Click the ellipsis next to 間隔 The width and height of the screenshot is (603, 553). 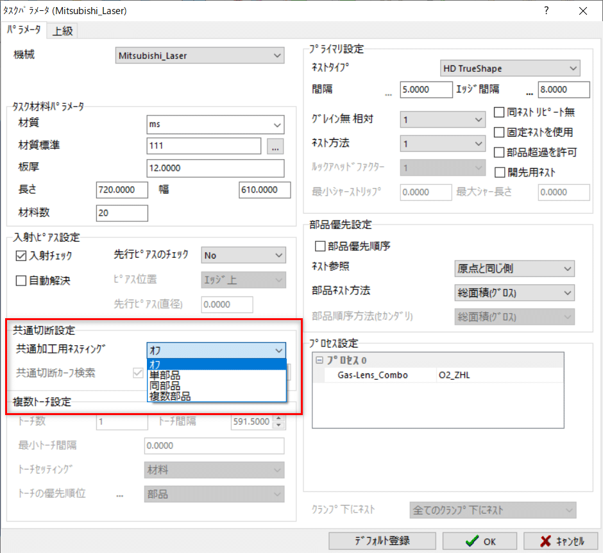click(x=388, y=94)
